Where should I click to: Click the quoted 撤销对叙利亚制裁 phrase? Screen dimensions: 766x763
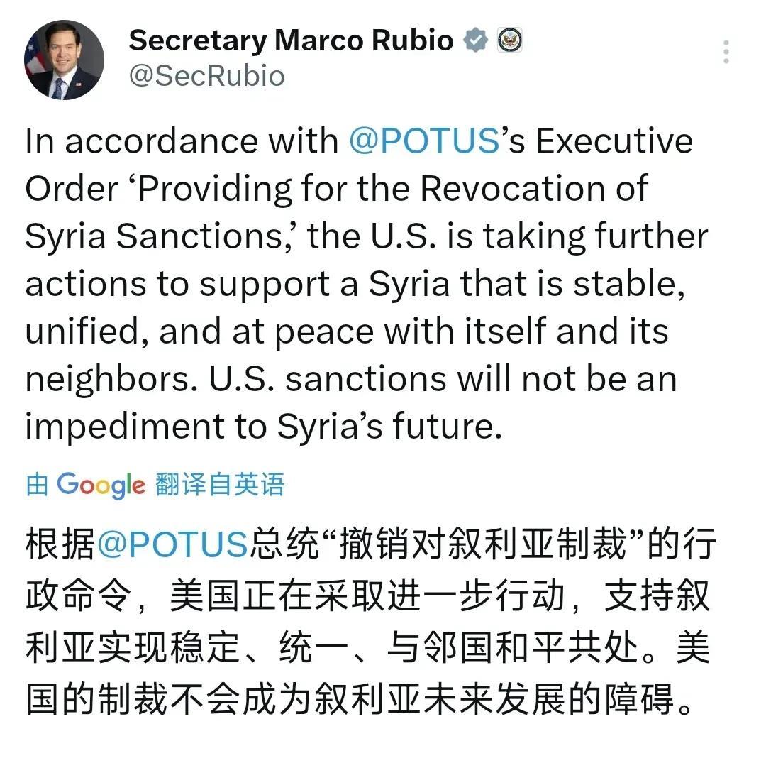tap(483, 544)
